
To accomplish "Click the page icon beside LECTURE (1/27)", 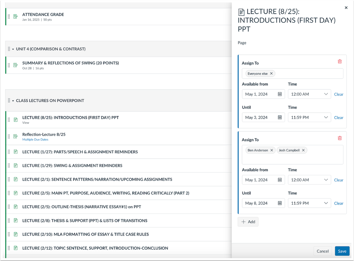I will (x=16, y=152).
